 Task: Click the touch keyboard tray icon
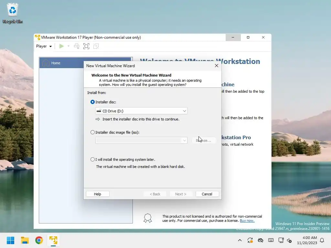[271, 240]
